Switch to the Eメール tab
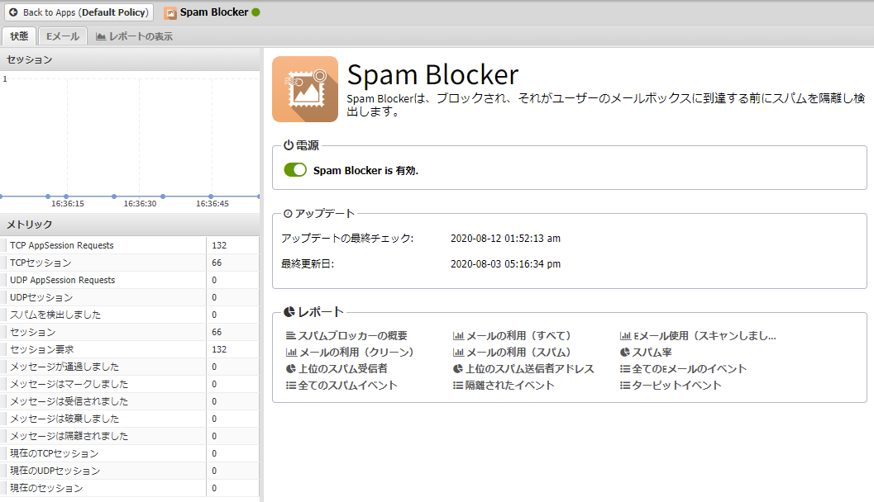The width and height of the screenshot is (874, 502). [x=63, y=36]
